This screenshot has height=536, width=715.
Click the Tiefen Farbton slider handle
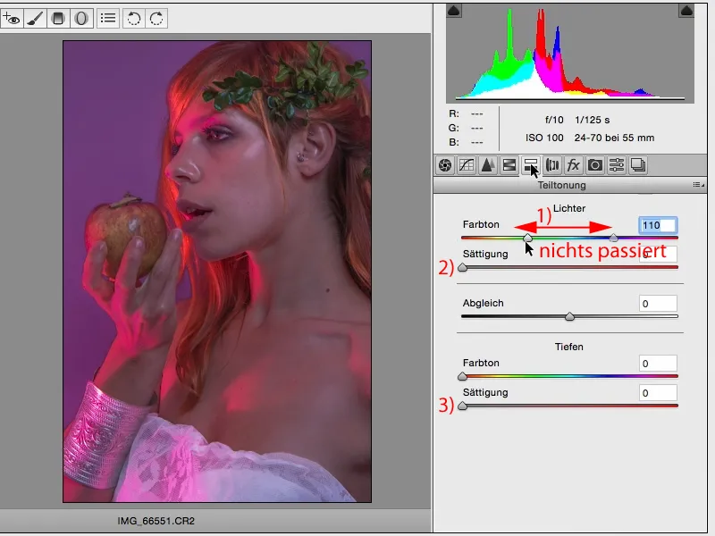tap(462, 376)
